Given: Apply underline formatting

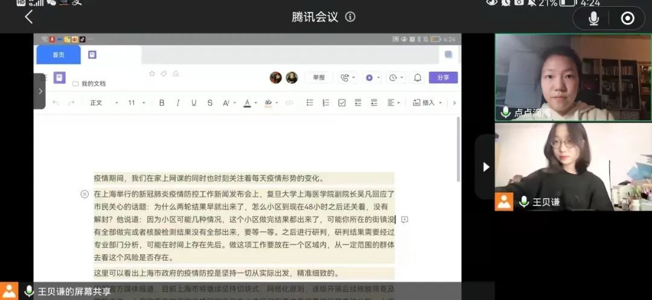Looking at the screenshot, I should click(194, 103).
